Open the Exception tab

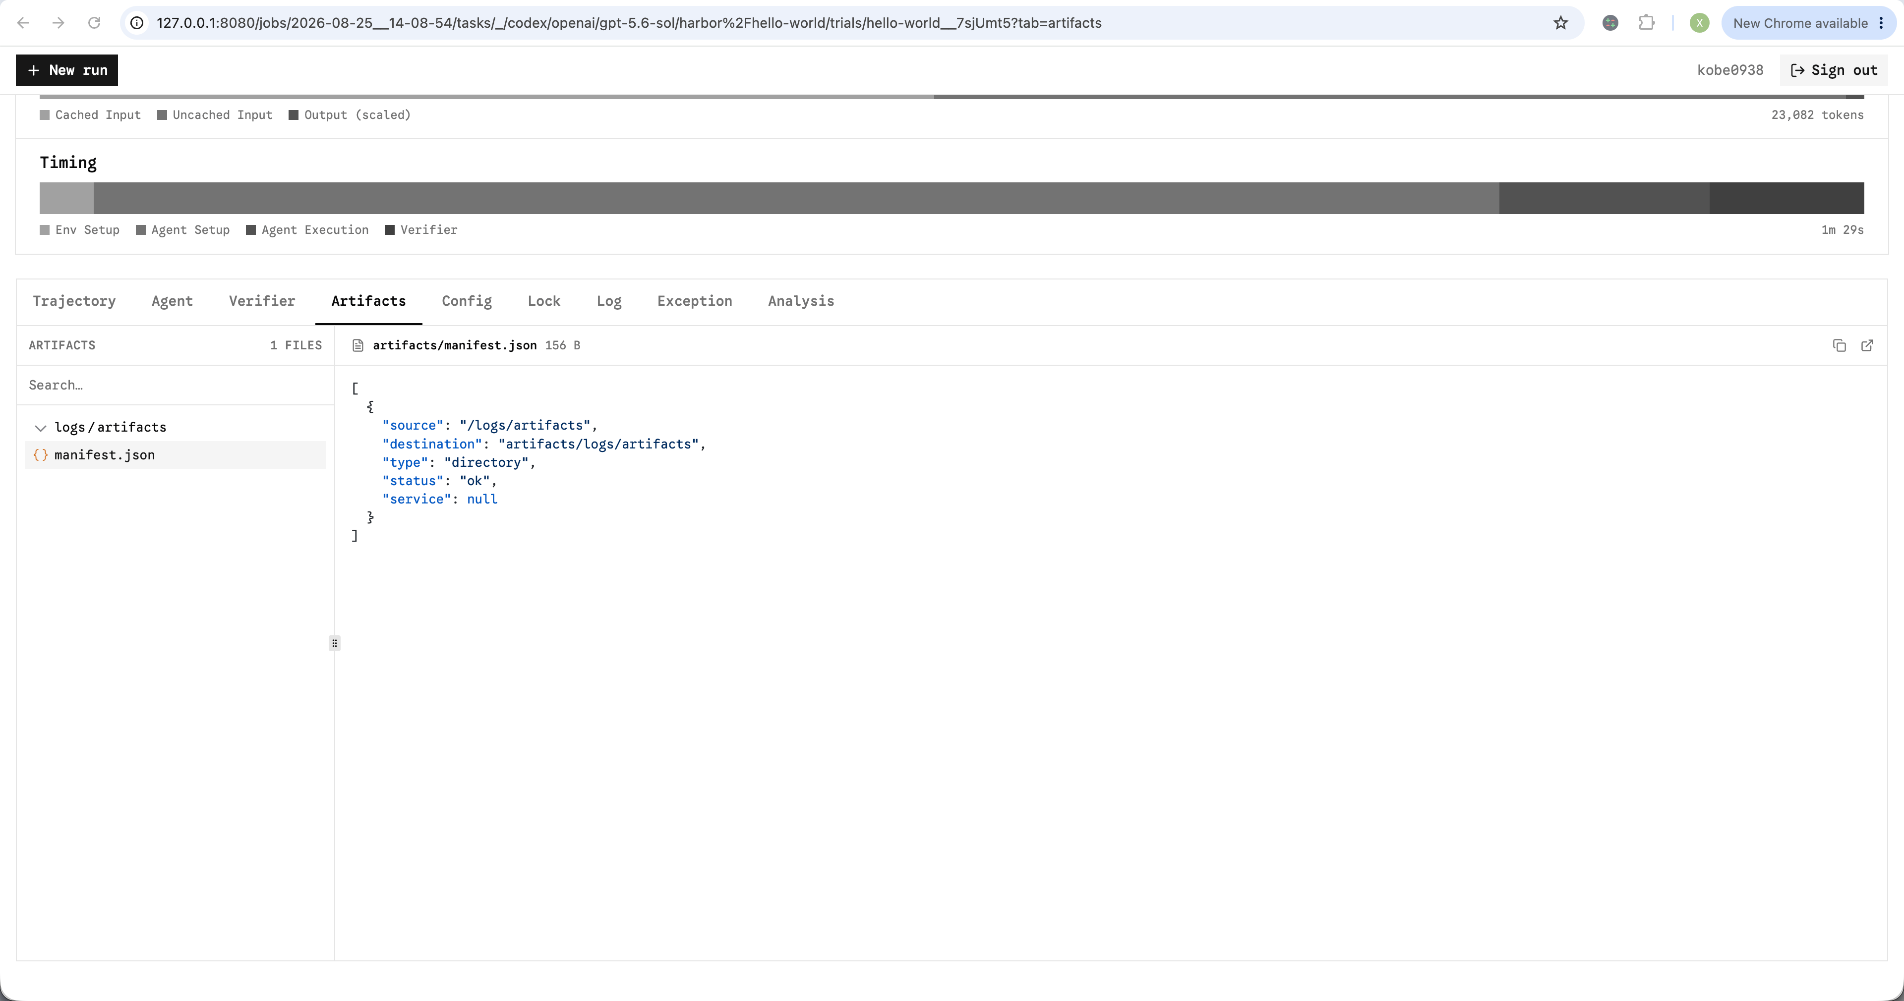(x=694, y=301)
